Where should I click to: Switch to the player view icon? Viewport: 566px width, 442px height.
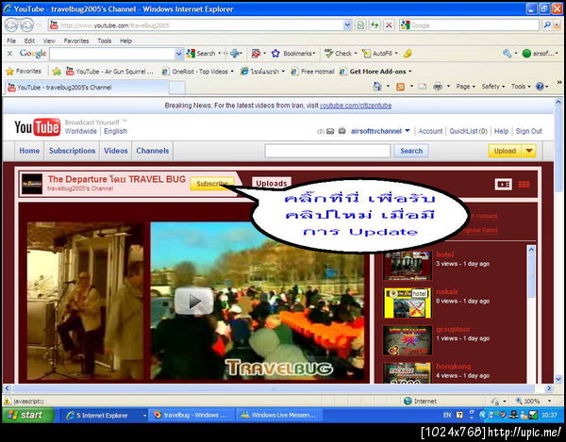pos(503,185)
